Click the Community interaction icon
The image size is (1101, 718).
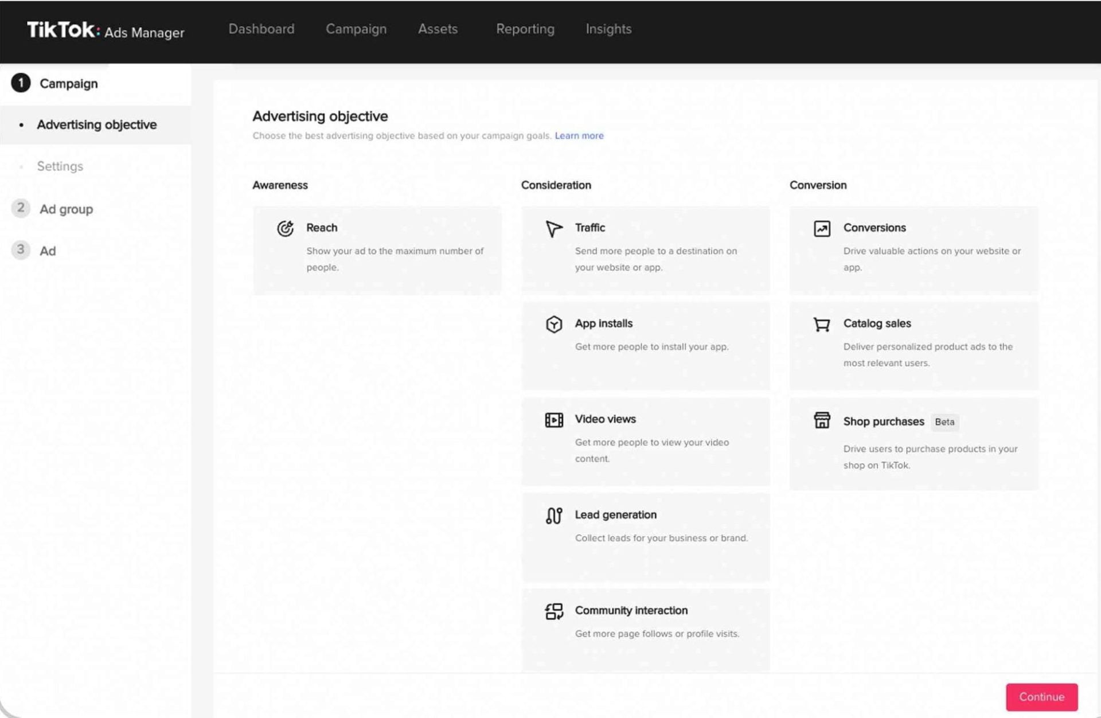point(553,611)
